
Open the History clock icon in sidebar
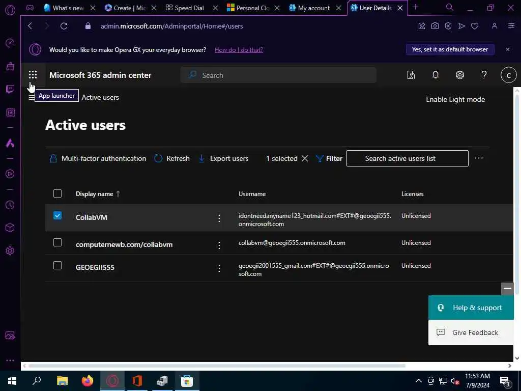point(10,205)
